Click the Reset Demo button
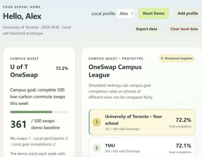202x157 pixels. click(154, 13)
